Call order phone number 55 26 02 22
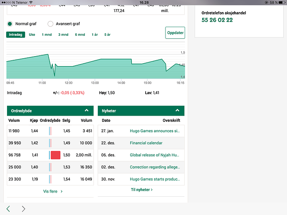This screenshot has height=215, width=287. click(x=217, y=20)
